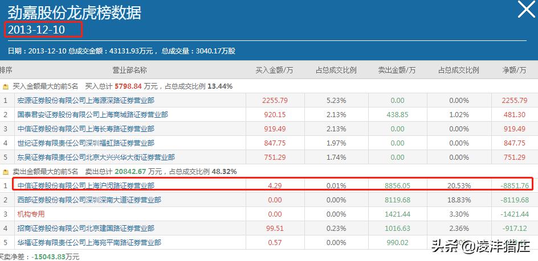Select net amount cell -1421.44

click(514, 214)
